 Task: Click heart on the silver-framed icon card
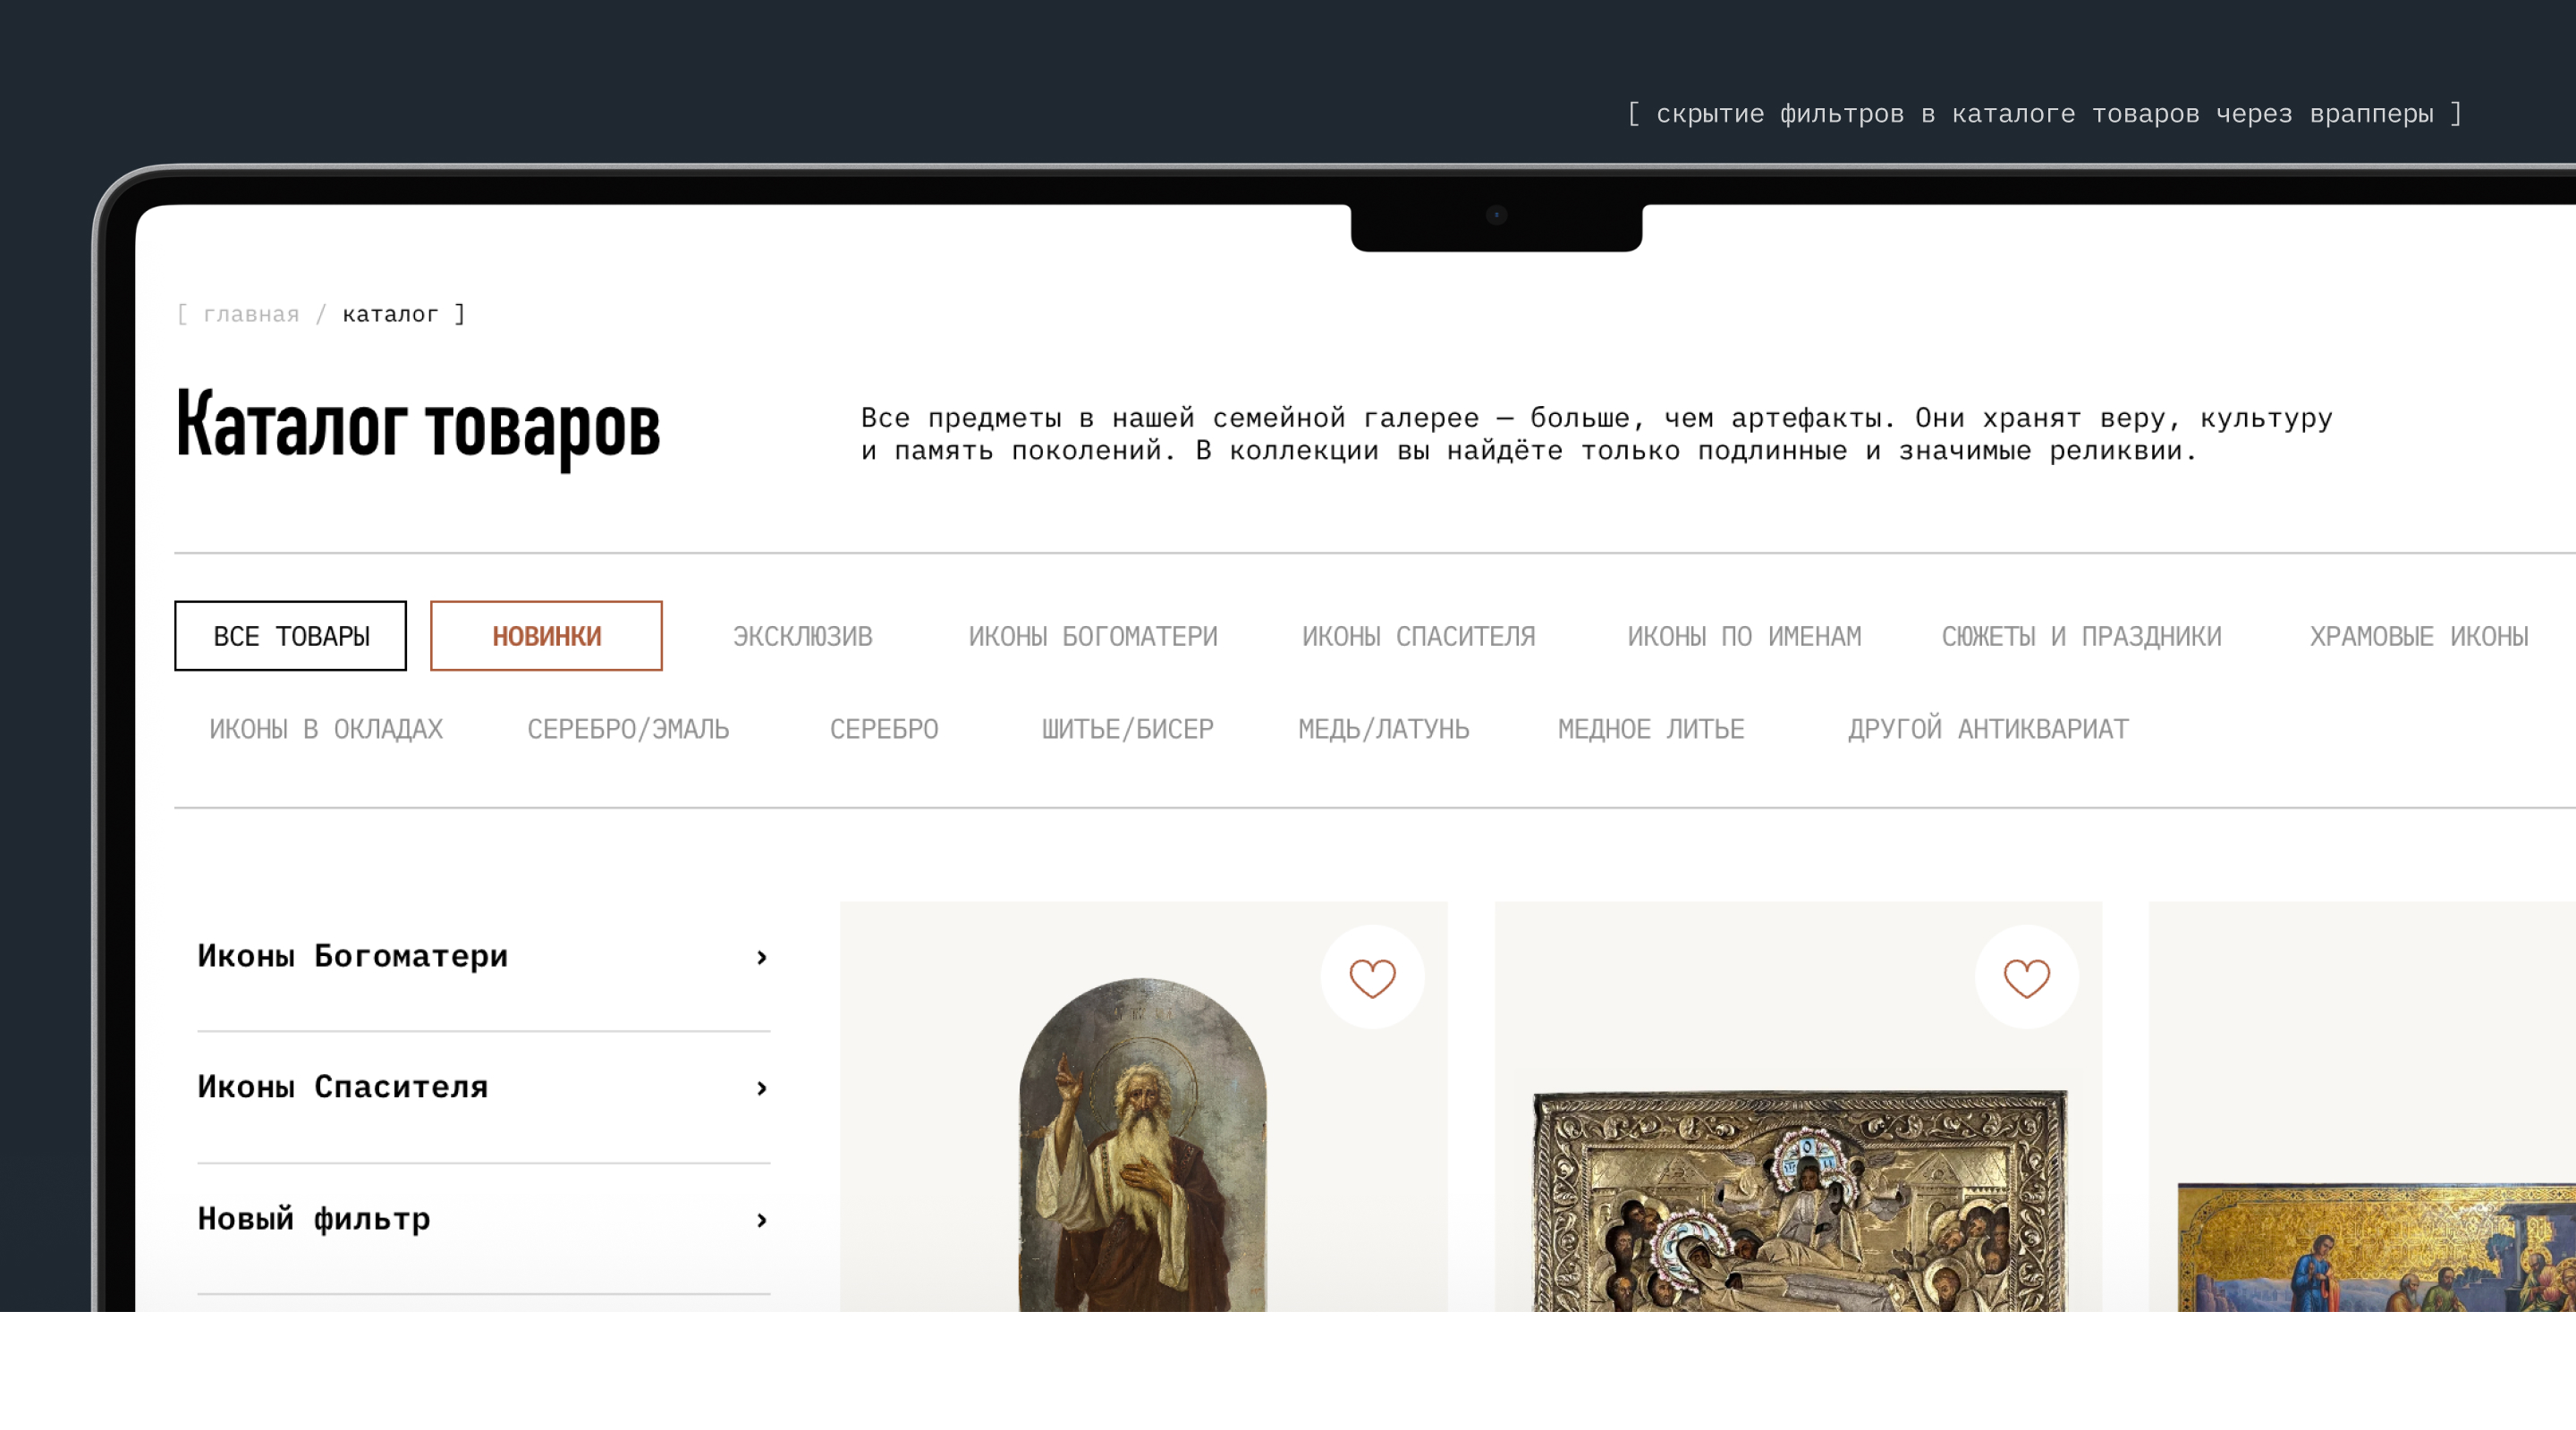point(2026,977)
